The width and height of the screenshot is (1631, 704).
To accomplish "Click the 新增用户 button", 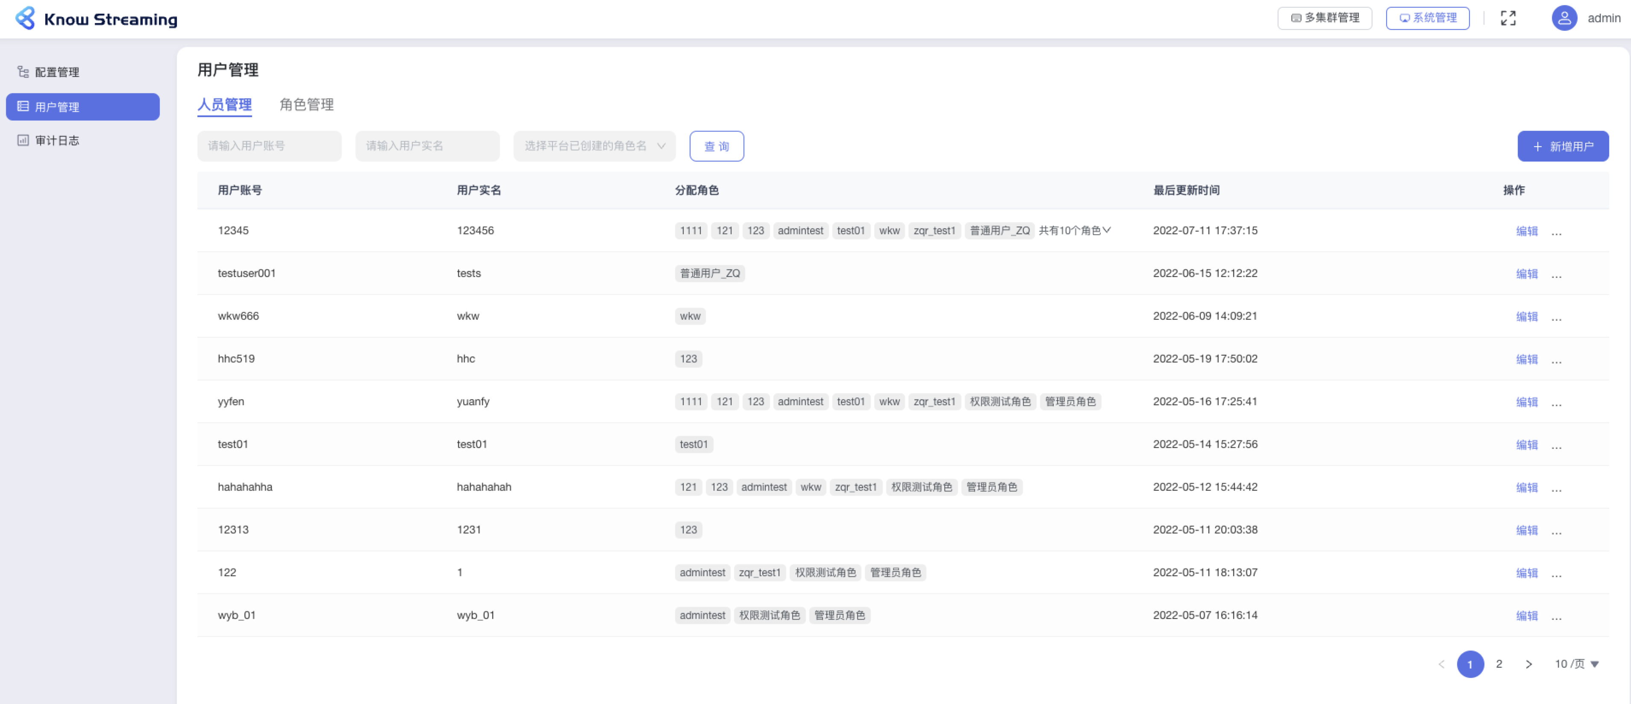I will [x=1563, y=146].
